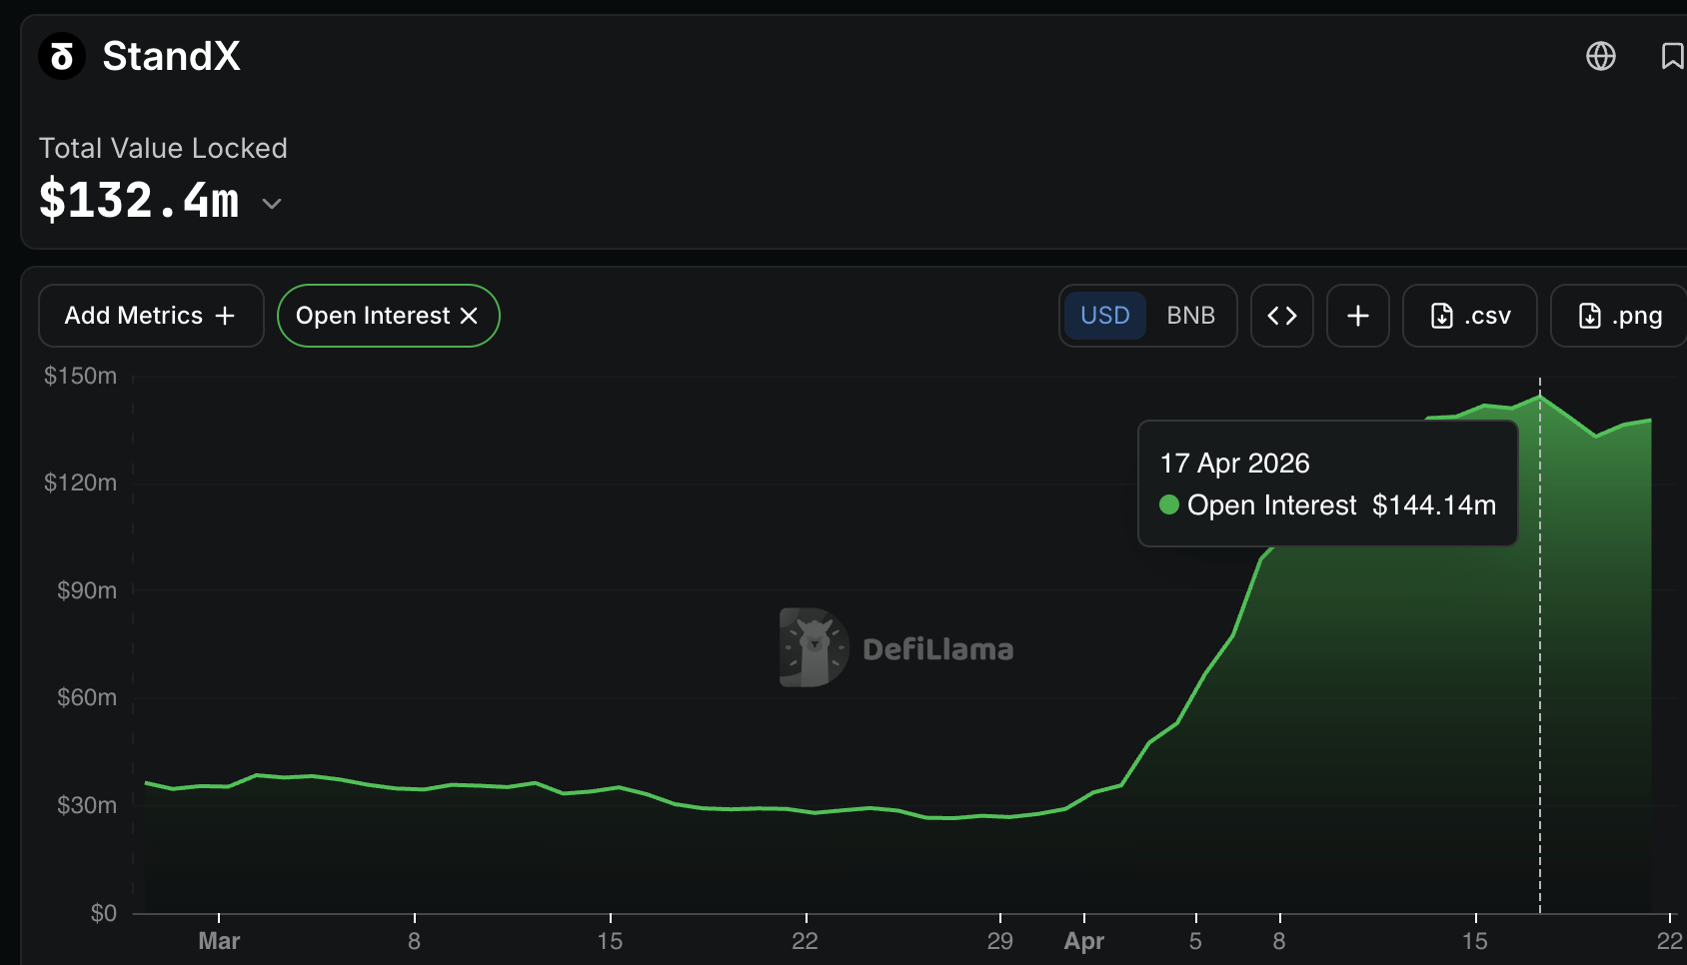Click the StandX protocol logo icon
1687x965 pixels.
click(x=62, y=56)
